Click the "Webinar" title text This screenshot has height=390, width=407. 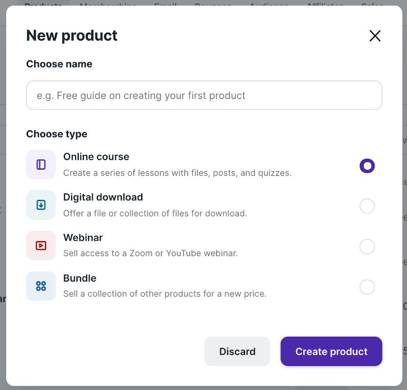[83, 238]
